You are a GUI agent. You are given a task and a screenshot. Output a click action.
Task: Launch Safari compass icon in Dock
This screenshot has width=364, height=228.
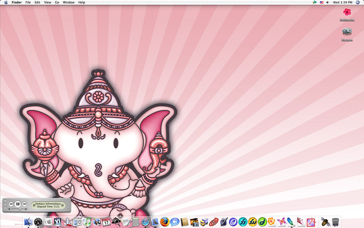click(x=145, y=222)
